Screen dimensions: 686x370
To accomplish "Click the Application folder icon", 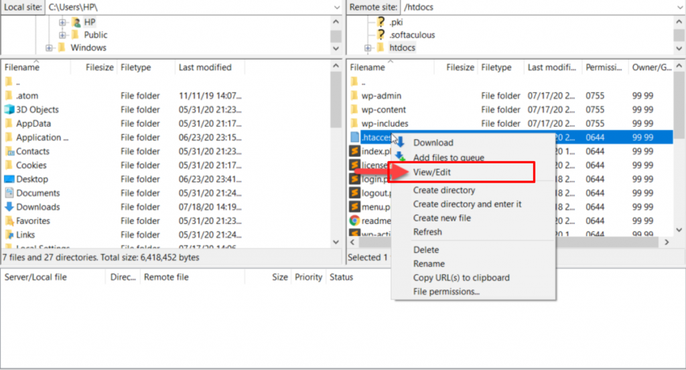I will pyautogui.click(x=9, y=137).
